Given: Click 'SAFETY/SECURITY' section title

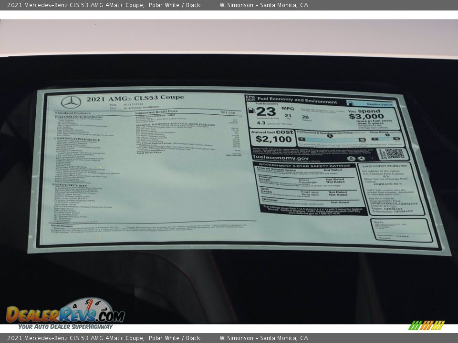Looking at the screenshot, I should pos(70,185).
